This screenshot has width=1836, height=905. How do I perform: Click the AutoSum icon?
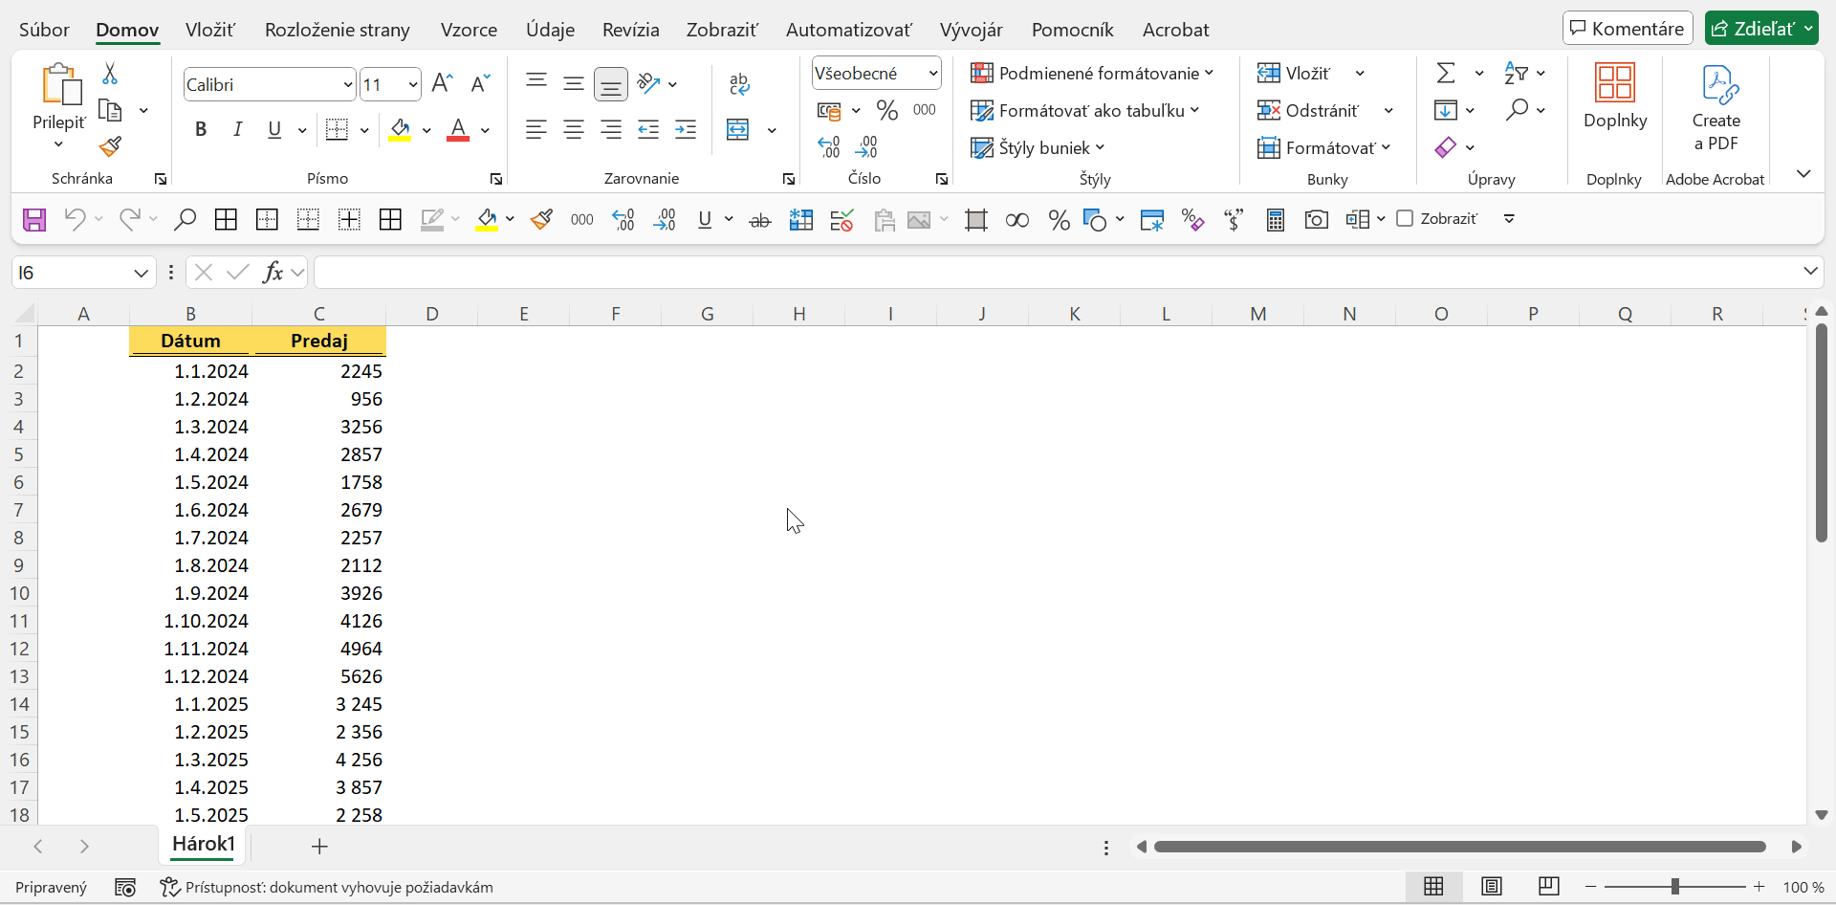click(1447, 72)
